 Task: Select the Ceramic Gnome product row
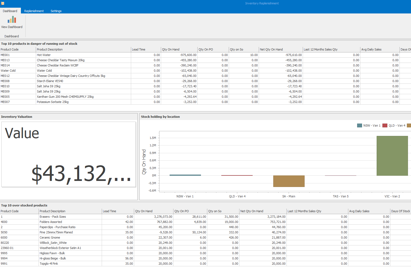(x=50, y=237)
